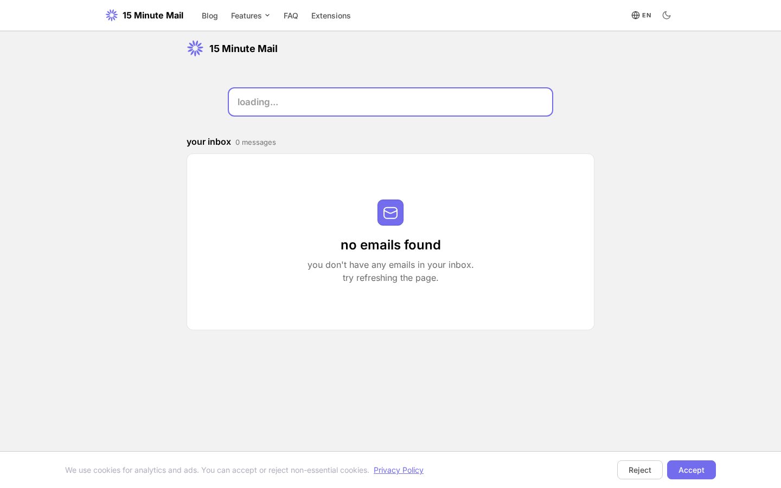Click the purple envelope icon in the inbox

390,213
